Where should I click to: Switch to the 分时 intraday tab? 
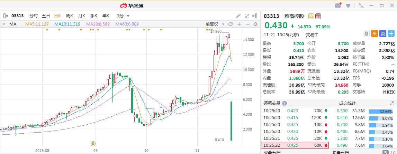(x=34, y=16)
